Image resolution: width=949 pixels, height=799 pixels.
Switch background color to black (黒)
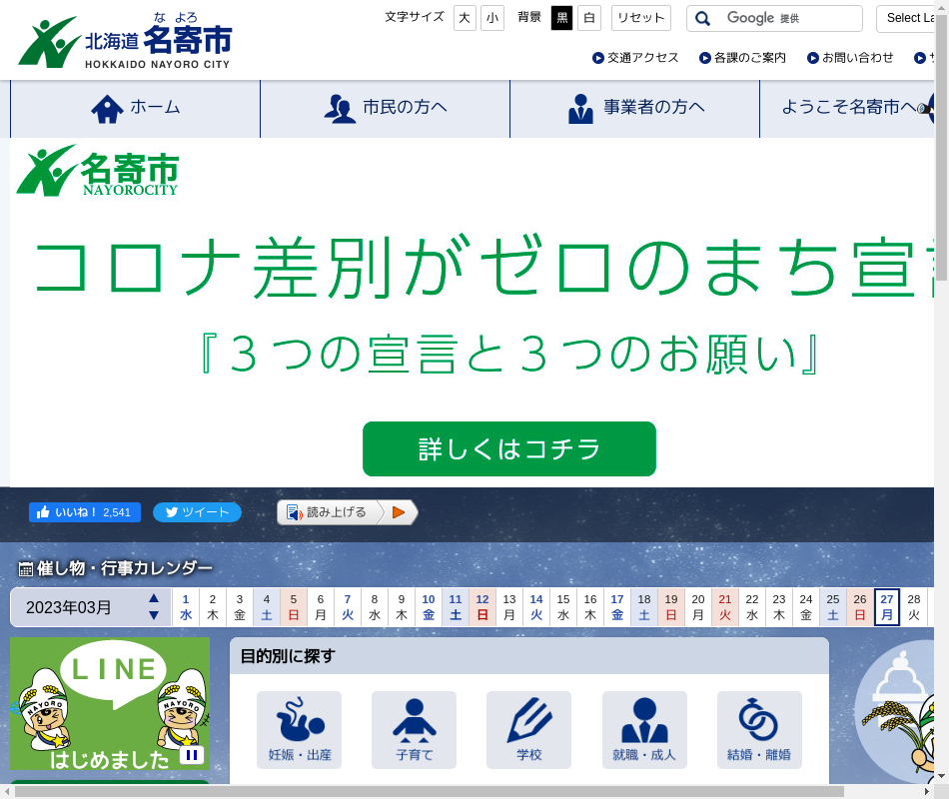(562, 18)
